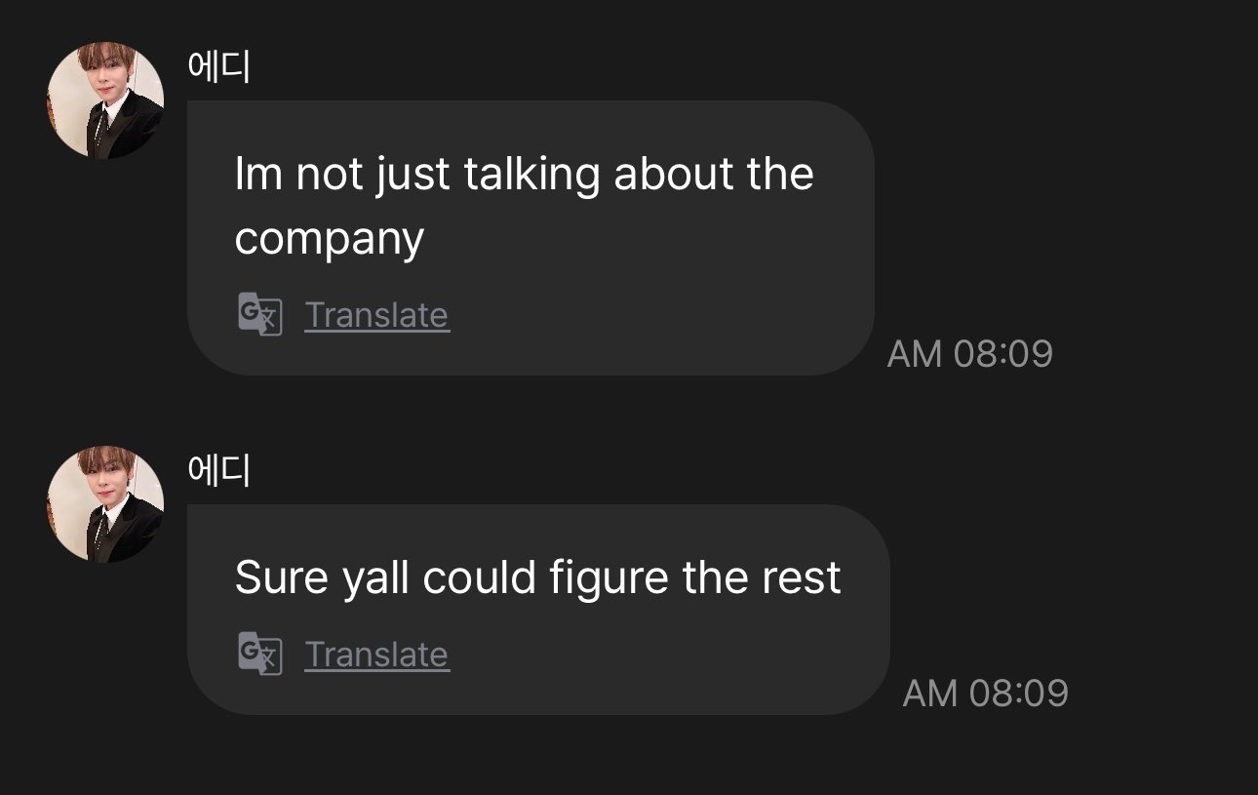Click the AM 08:09 timestamp beside the company message
This screenshot has width=1258, height=795.
pyautogui.click(x=969, y=354)
